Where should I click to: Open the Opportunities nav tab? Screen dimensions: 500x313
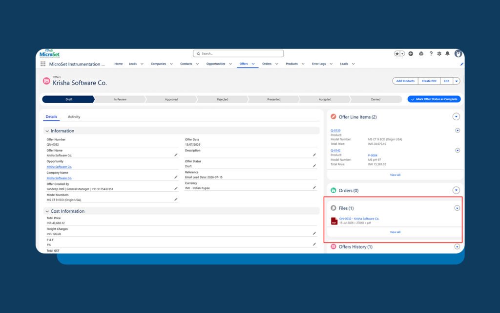pos(215,64)
